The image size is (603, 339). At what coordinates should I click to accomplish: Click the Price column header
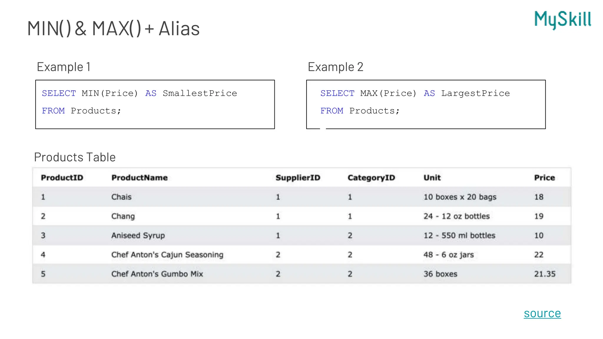pyautogui.click(x=544, y=178)
